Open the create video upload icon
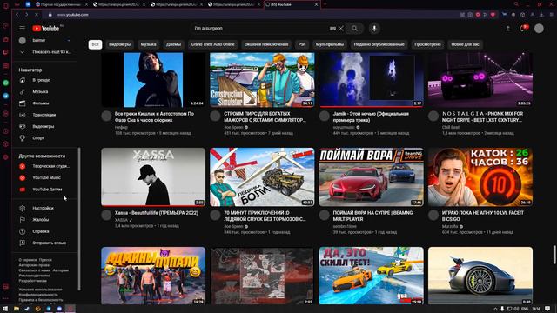The width and height of the screenshot is (557, 313). [508, 29]
